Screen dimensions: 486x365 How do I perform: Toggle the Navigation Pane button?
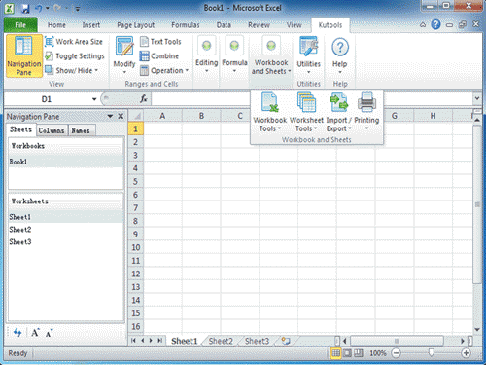[24, 56]
